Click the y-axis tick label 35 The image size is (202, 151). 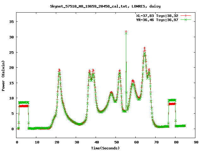point(11,22)
